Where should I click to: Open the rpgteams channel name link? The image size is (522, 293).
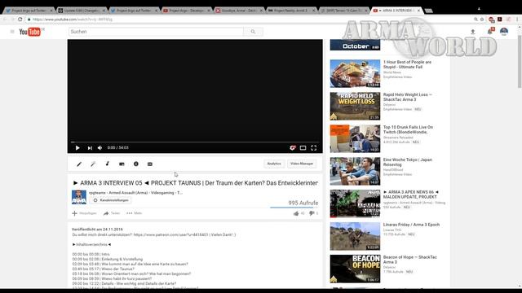coord(135,193)
